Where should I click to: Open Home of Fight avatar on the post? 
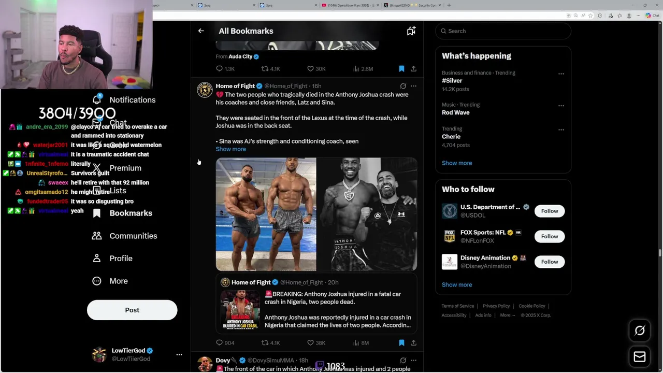(x=205, y=90)
